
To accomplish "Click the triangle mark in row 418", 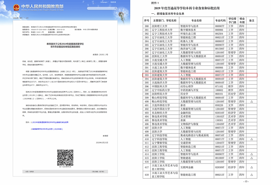I will (251, 175).
